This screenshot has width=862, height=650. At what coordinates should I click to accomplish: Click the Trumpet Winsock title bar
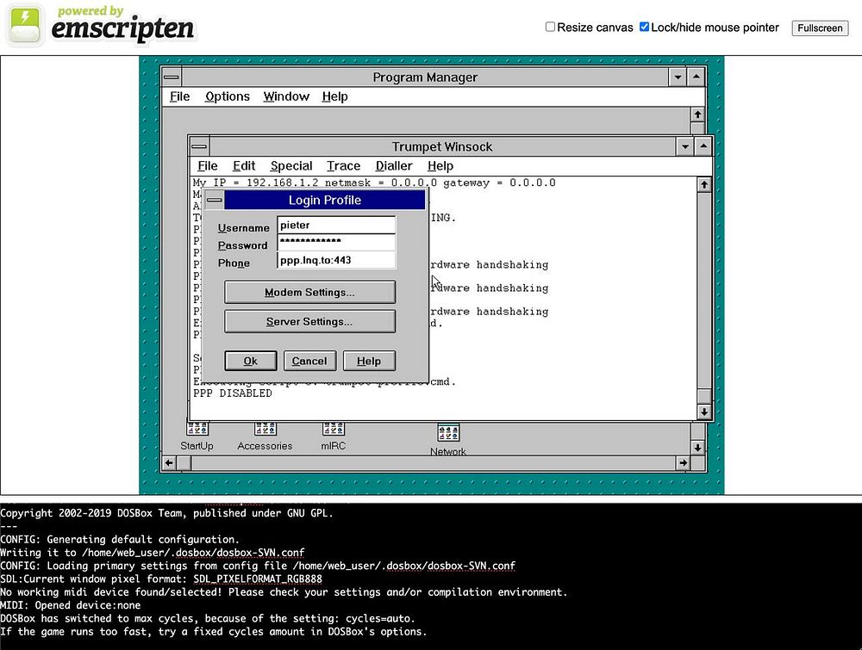(x=442, y=146)
